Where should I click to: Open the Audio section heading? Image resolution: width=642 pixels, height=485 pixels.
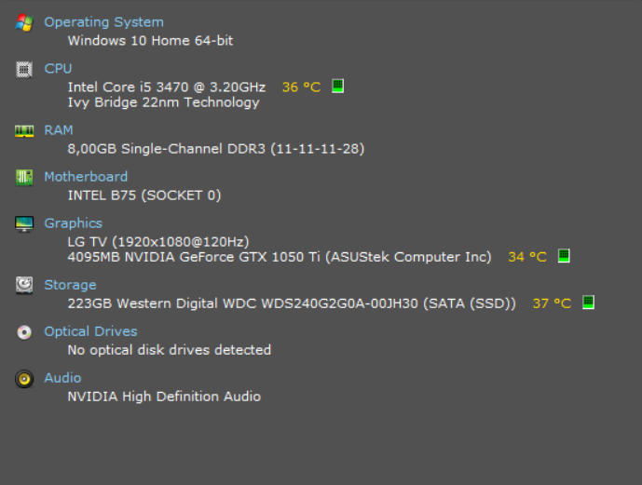coord(62,378)
